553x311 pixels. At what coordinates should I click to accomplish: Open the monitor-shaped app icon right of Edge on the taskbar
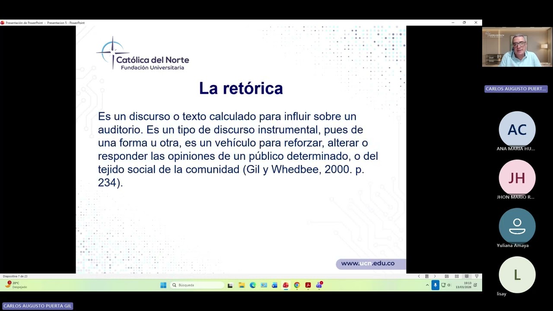pos(264,285)
